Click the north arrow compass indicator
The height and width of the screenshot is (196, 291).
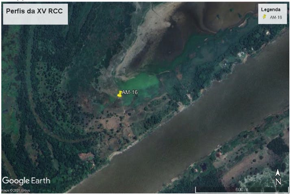(x=278, y=172)
